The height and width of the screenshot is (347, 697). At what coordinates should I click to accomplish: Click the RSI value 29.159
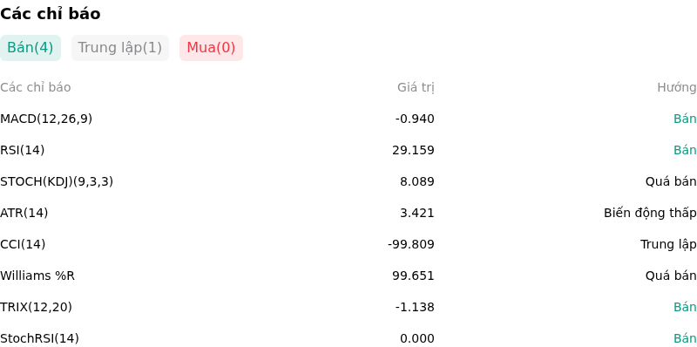pyautogui.click(x=413, y=150)
